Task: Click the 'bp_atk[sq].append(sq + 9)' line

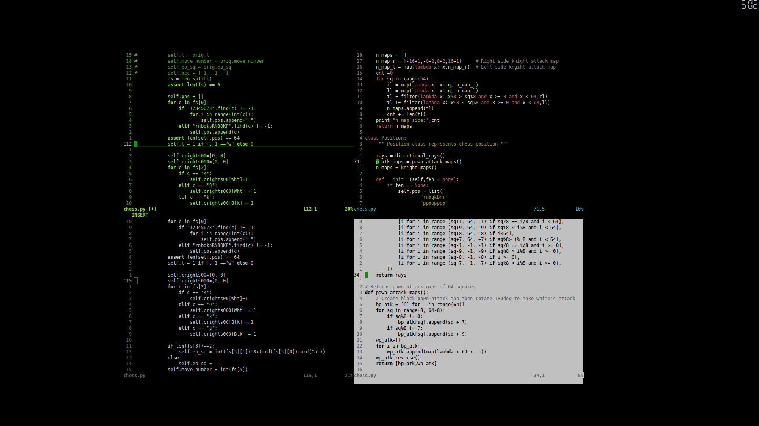Action: click(432, 334)
